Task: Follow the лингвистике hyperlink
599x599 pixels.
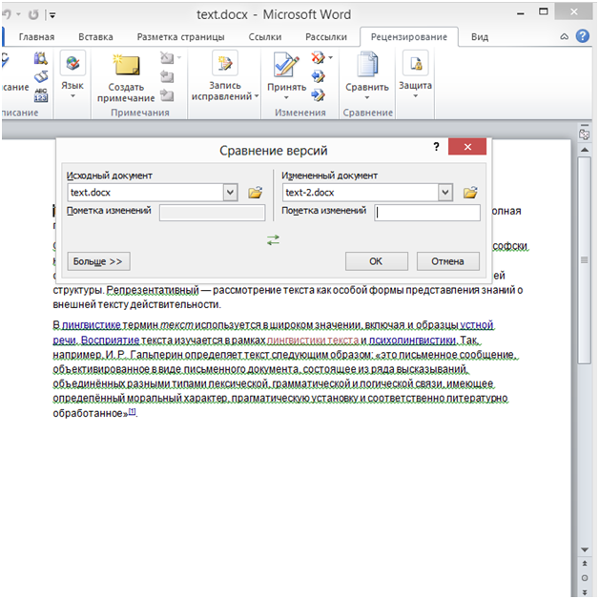Action: click(91, 325)
